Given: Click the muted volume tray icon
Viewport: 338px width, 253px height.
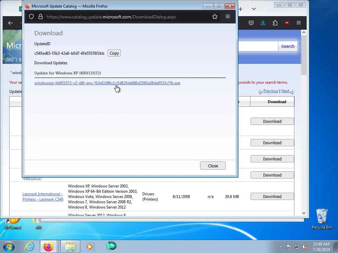Looking at the screenshot, I should (305, 247).
